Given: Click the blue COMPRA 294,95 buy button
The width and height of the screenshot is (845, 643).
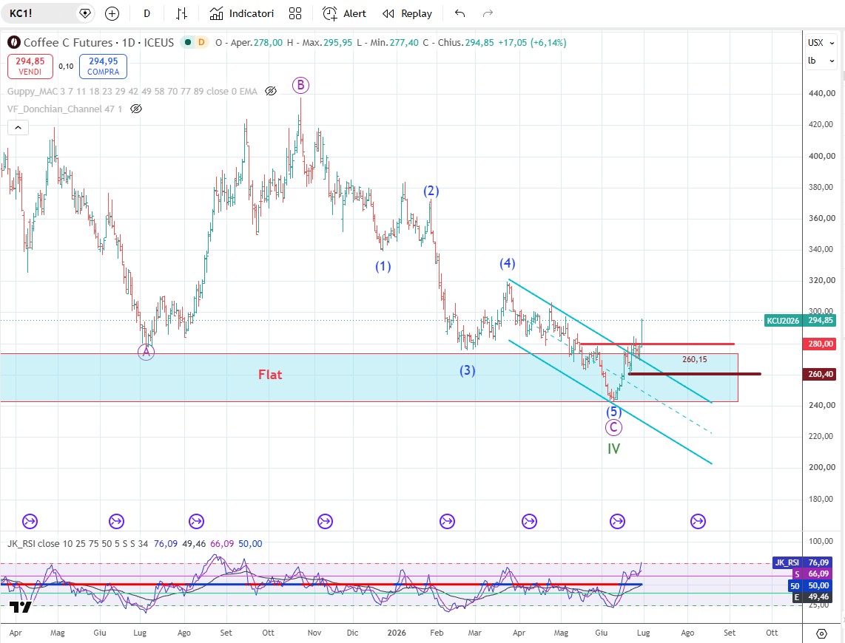Looking at the screenshot, I should (104, 67).
